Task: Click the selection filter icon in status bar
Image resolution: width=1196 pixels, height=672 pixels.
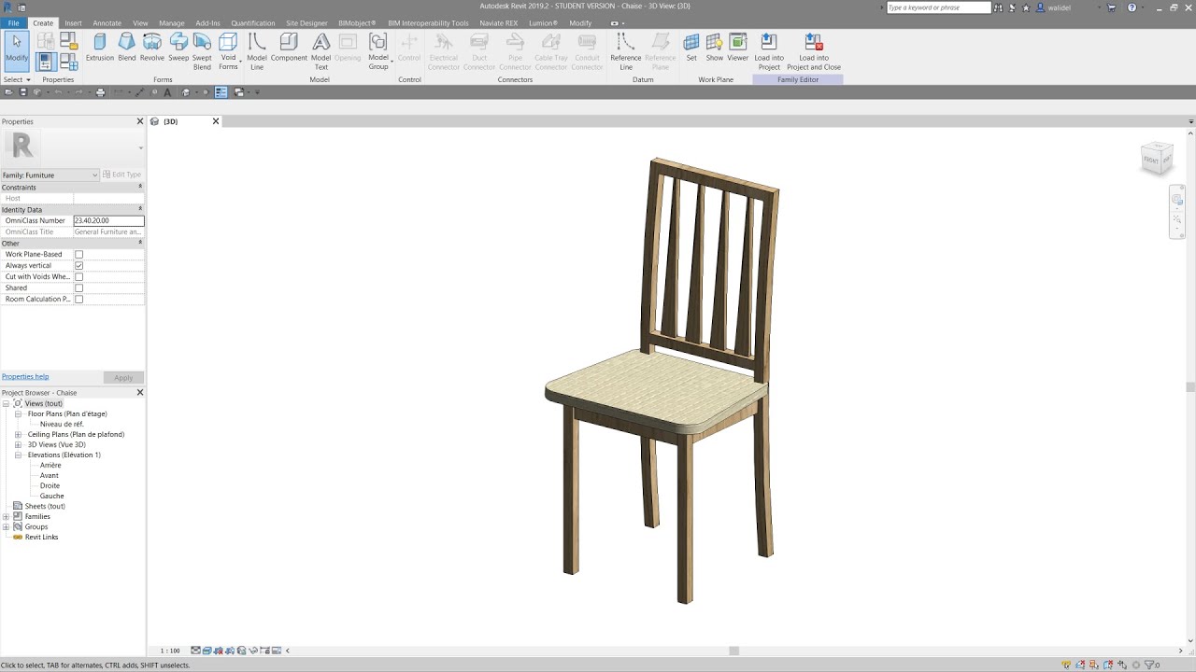Action: pyautogui.click(x=1150, y=665)
